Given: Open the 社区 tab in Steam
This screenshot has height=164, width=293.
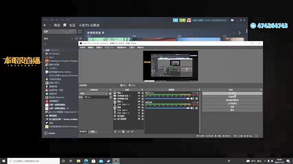Looking at the screenshot, I should tap(72, 25).
